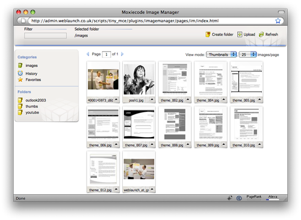Select the theme_004.jpg thumbnail
This screenshot has width=301, height=220.
211,79
